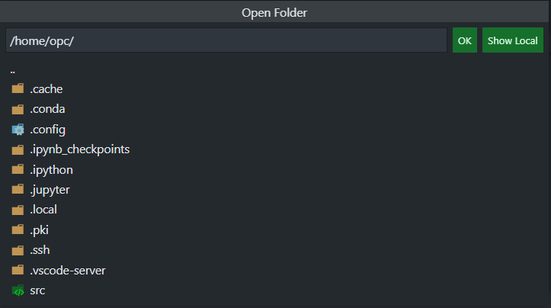The height and width of the screenshot is (308, 551).
Task: Open the .local folder entry
Action: pyautogui.click(x=43, y=210)
